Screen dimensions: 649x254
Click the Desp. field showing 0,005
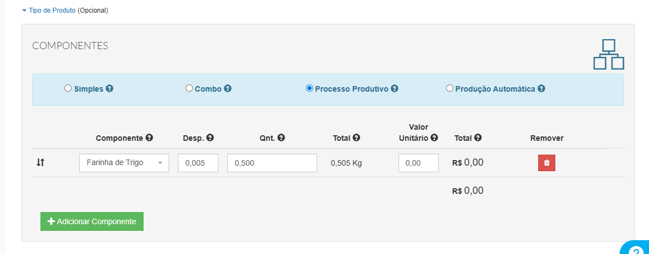198,163
